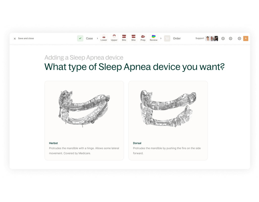Screen dimensions: 259x202
Task: Click the chevron arrow before Order
Action: pyautogui.click(x=161, y=38)
